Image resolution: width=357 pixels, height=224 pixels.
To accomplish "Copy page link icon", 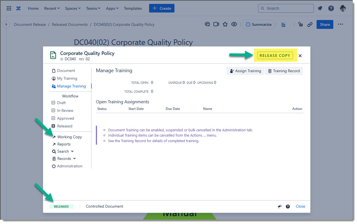I will (310, 24).
